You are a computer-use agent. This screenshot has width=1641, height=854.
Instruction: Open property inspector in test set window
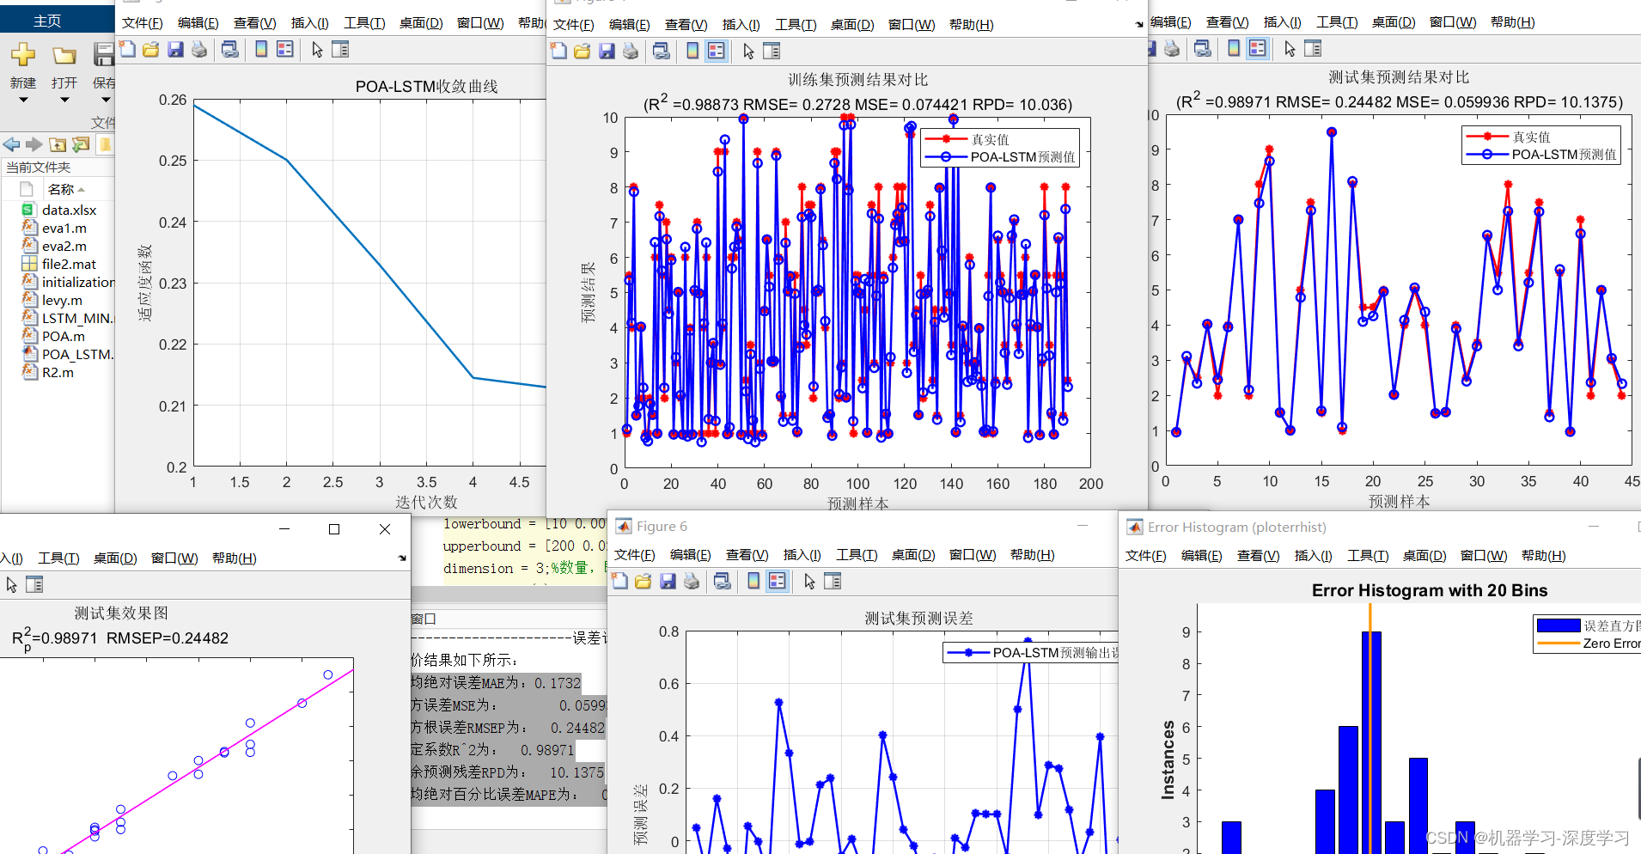(x=1313, y=48)
